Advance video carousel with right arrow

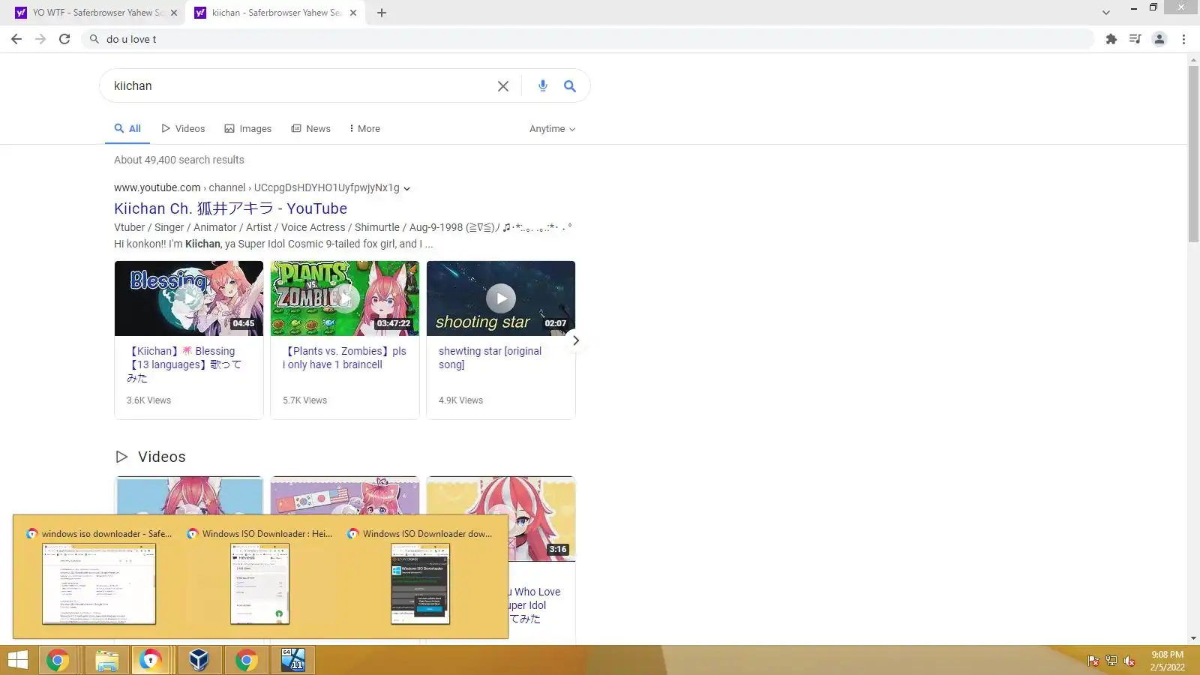point(575,340)
